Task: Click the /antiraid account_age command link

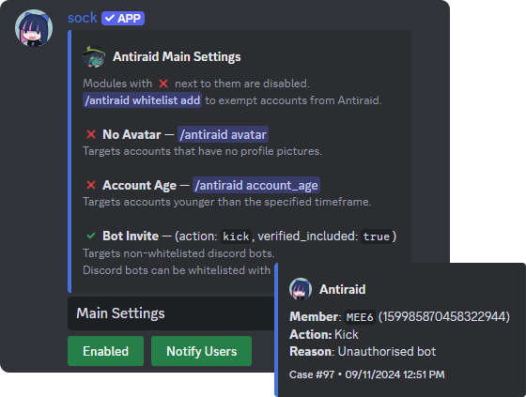Action: (x=256, y=185)
